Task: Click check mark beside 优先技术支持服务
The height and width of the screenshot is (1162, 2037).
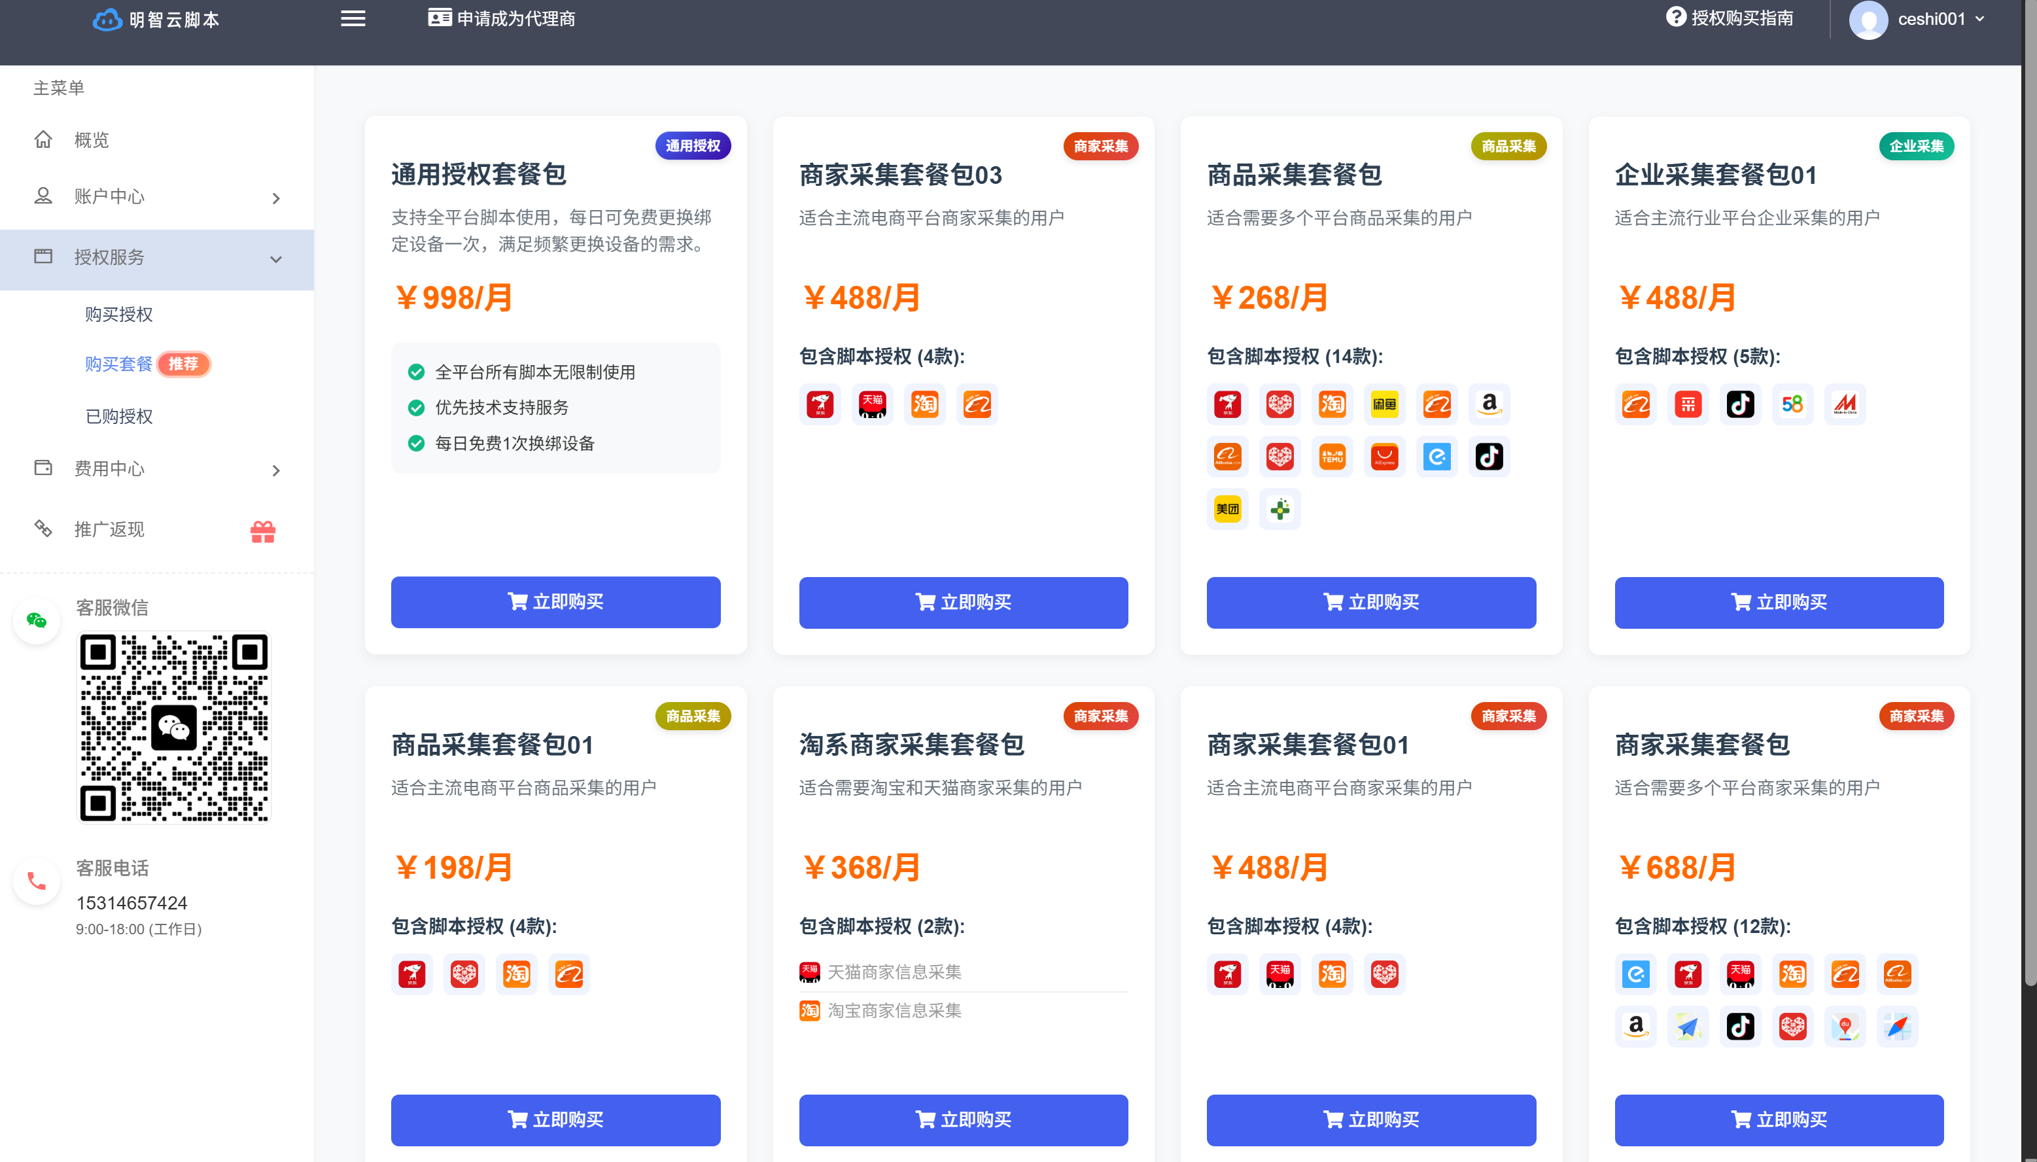Action: 415,408
